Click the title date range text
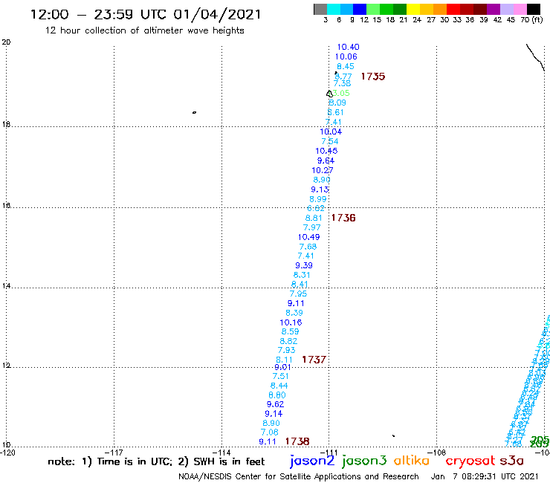The image size is (550, 483). click(146, 15)
